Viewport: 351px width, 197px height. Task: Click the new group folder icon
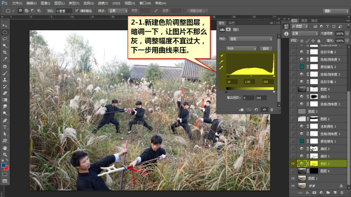point(328,193)
